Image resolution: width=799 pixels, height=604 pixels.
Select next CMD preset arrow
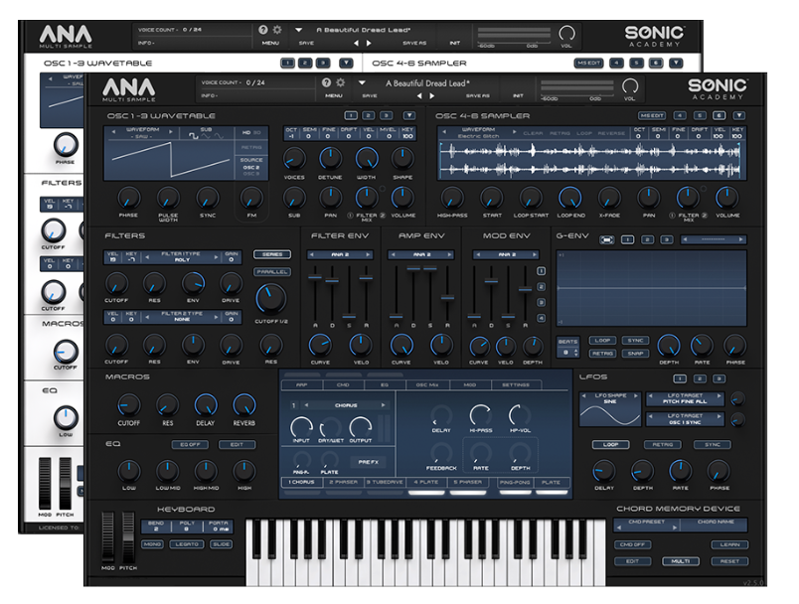(675, 528)
